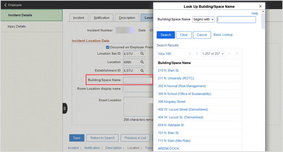Select '404 W. Locust St. (Demolished)'

[x=181, y=117]
